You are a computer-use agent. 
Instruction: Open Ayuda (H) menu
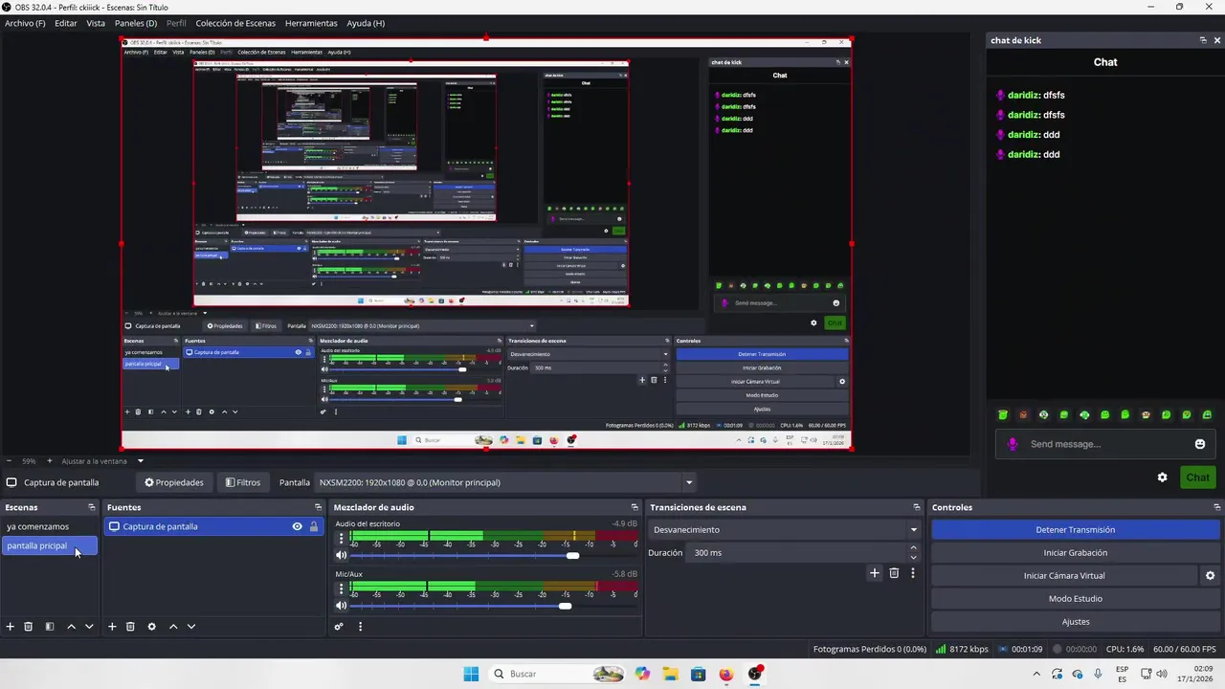tap(366, 23)
